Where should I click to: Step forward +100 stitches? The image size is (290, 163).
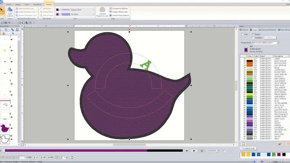coord(50,158)
